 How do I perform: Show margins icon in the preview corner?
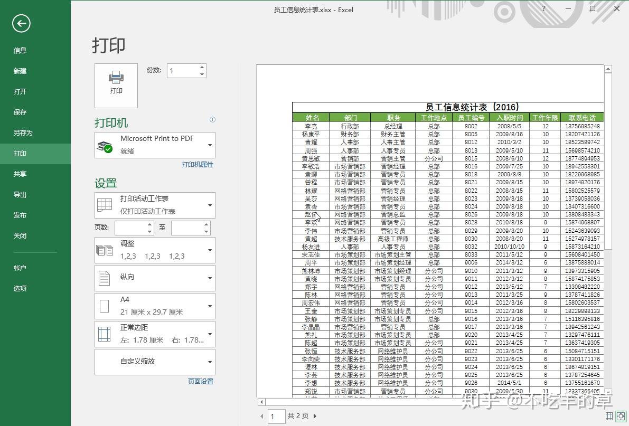click(x=609, y=416)
